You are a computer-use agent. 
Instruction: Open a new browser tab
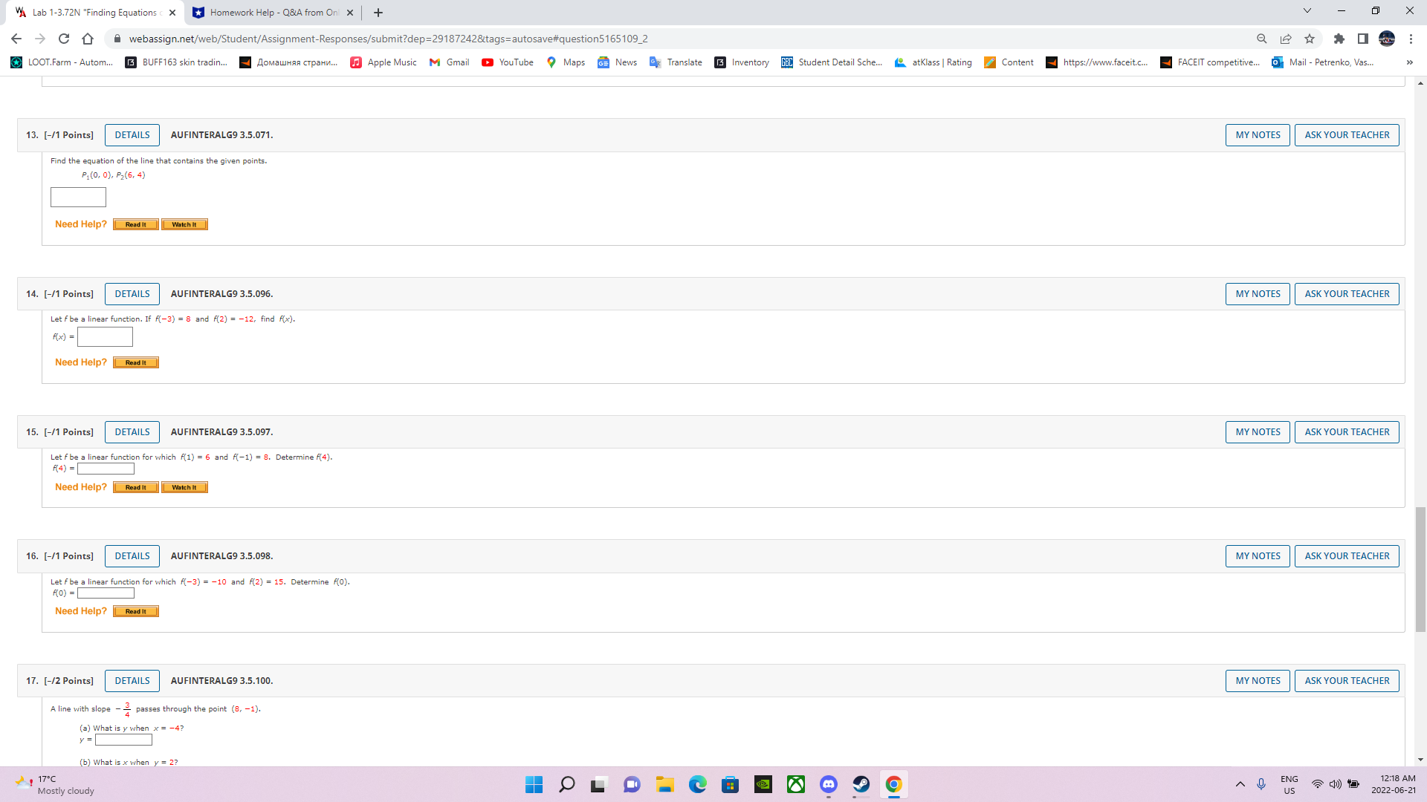coord(378,13)
